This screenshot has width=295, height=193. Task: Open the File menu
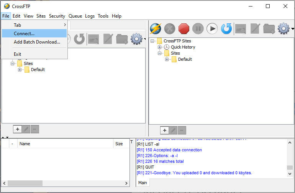pos(6,16)
